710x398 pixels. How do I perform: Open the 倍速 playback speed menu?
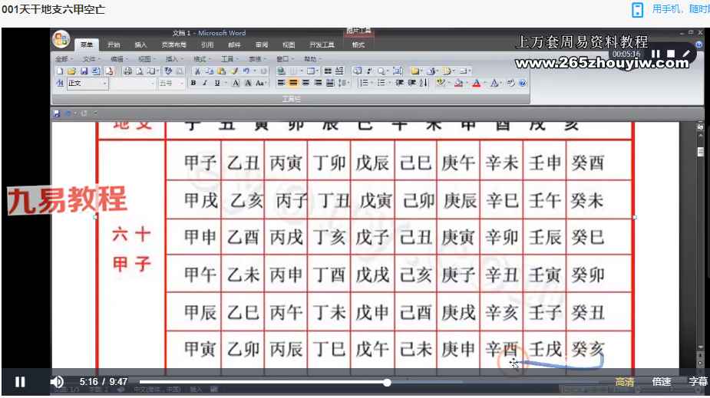(x=662, y=382)
